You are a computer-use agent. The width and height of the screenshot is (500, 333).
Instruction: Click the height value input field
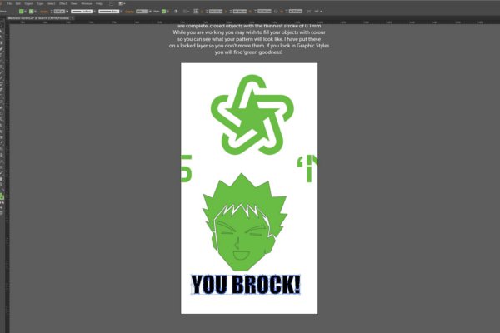[296, 12]
